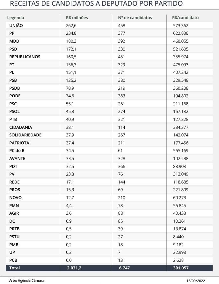Click the Total row label
This screenshot has height=284, width=219.
(x=15, y=268)
